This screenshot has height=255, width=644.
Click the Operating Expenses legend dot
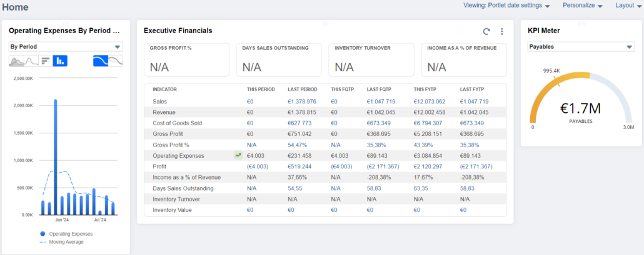point(43,234)
